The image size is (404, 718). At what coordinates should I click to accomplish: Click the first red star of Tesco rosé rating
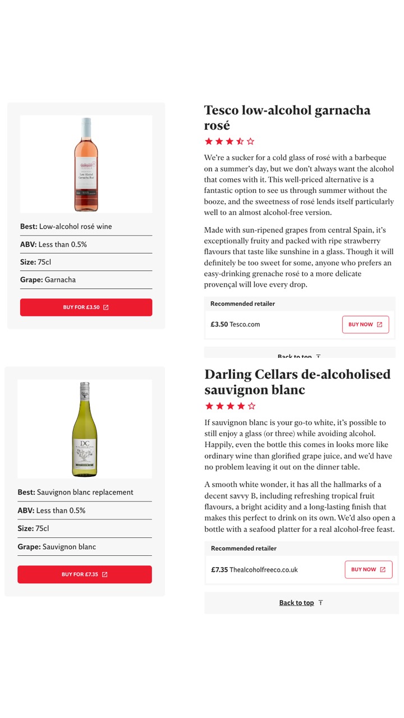point(209,141)
